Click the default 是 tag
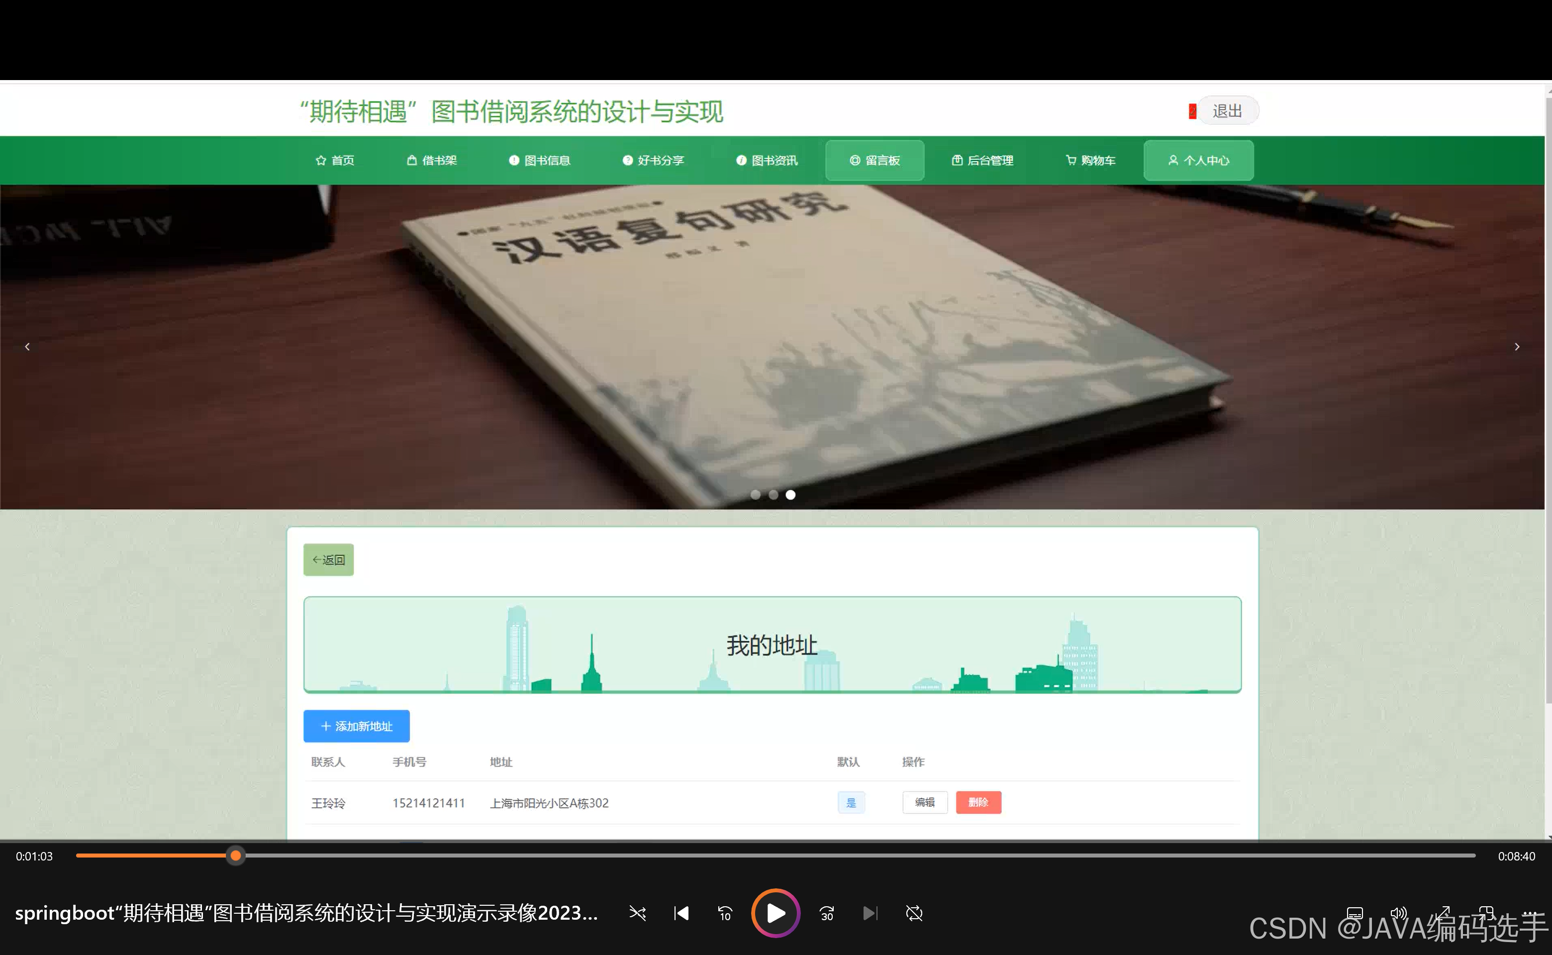1552x955 pixels. 851,803
